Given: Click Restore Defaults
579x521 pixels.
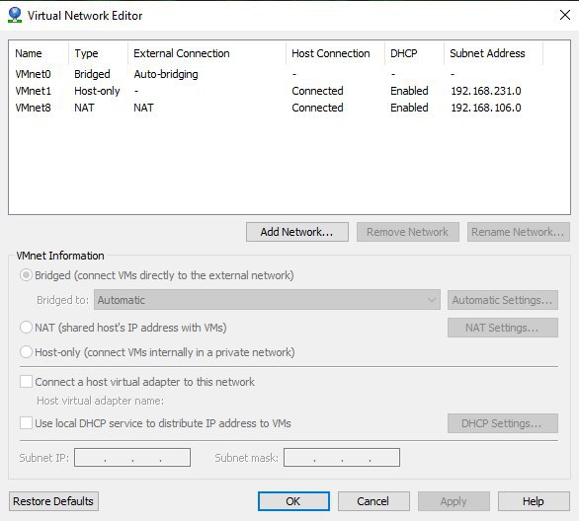Looking at the screenshot, I should (53, 501).
